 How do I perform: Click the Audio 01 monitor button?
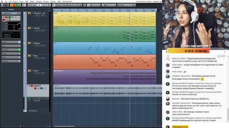click(39, 88)
